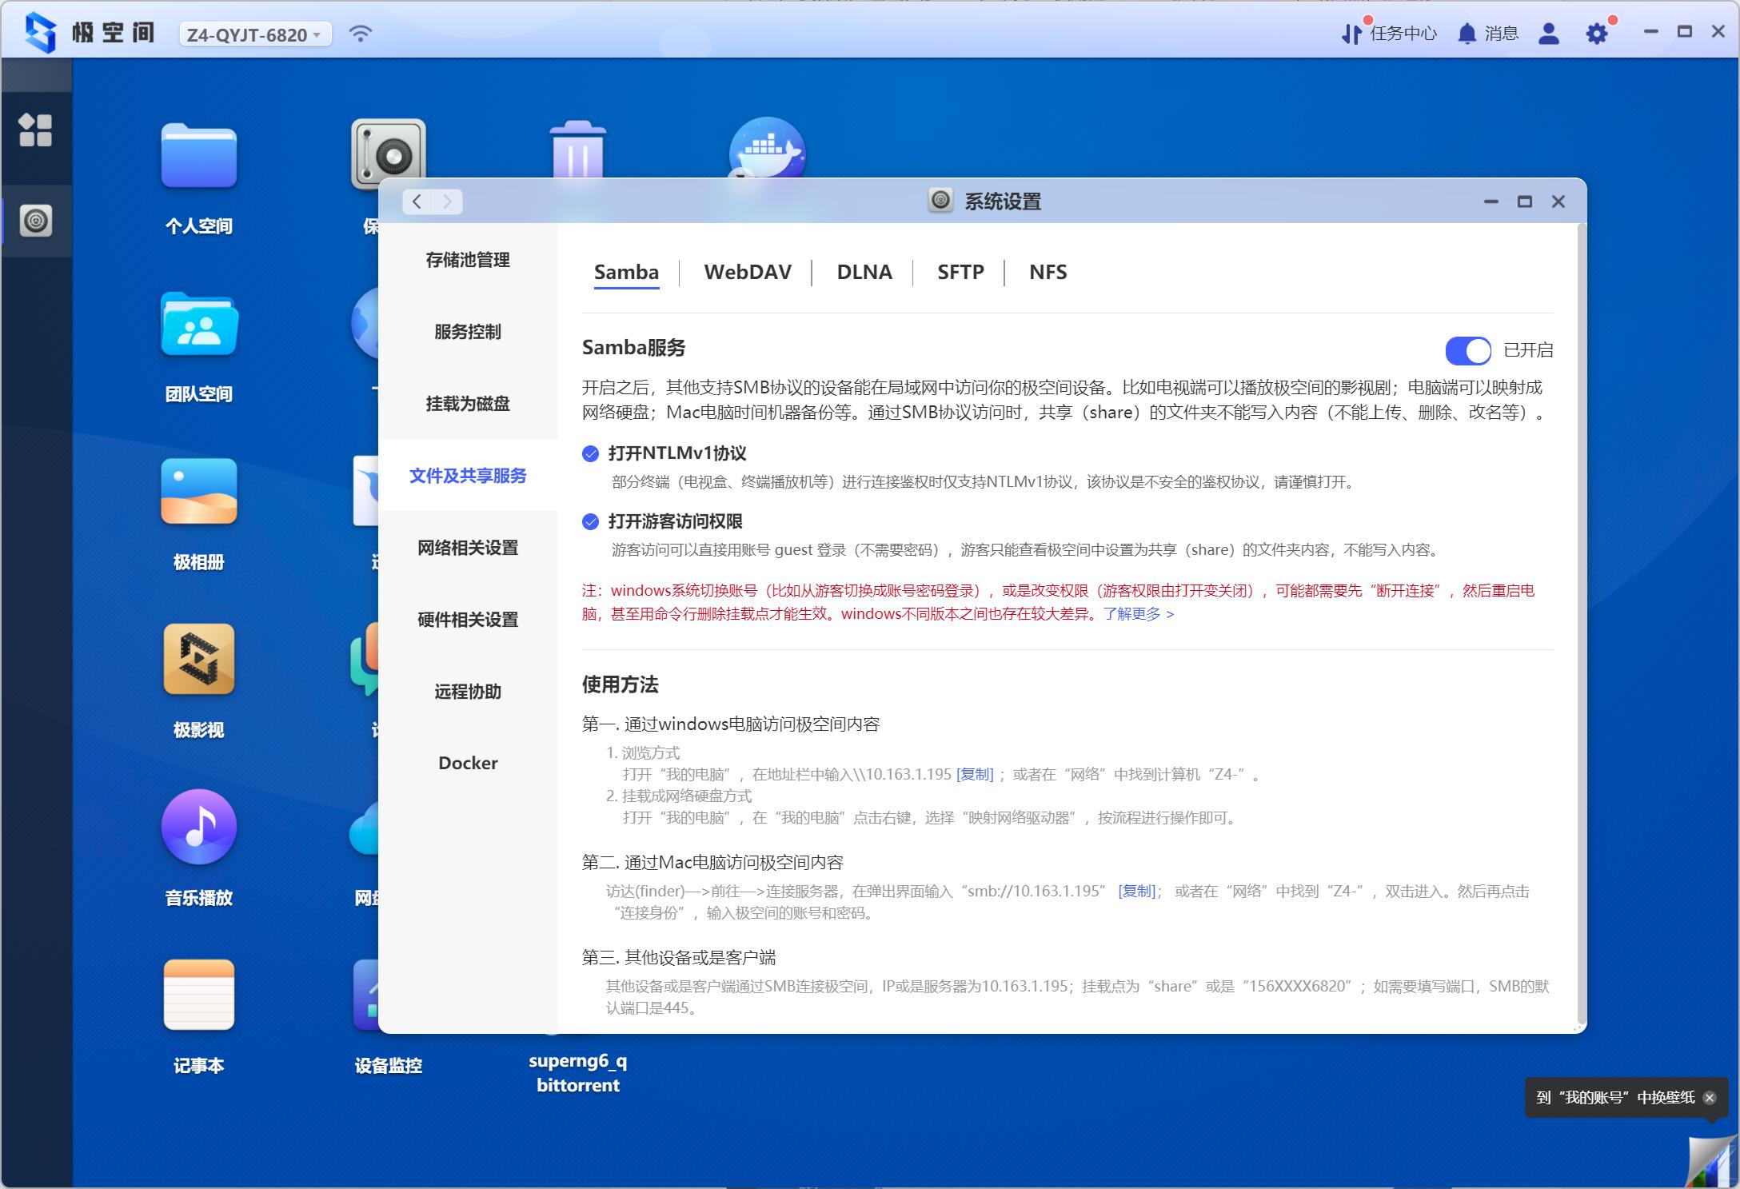Switch to the WebDAV tab

(x=746, y=272)
